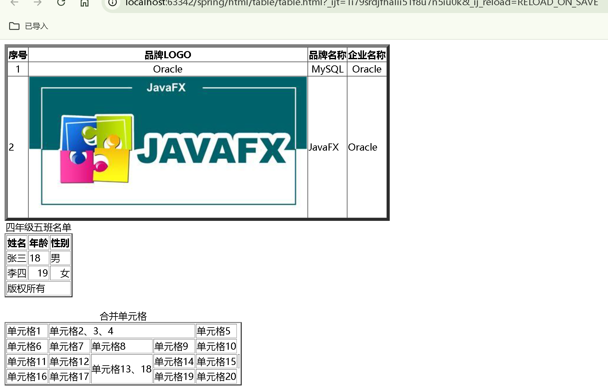The width and height of the screenshot is (608, 390).
Task: Select the 四年级五班名单 caption
Action: pos(39,227)
